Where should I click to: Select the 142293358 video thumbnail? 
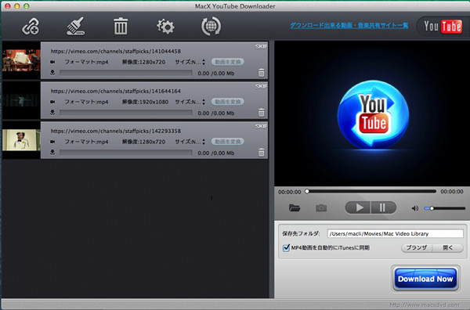point(21,140)
